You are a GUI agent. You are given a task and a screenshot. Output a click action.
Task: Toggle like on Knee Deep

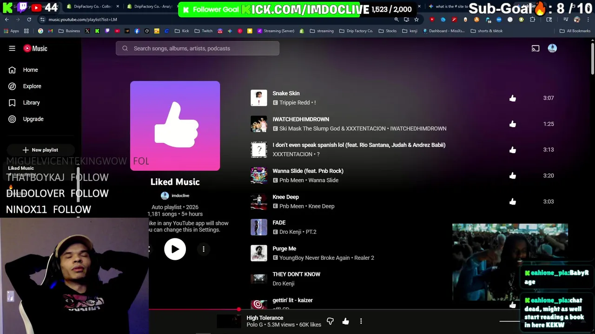[512, 201]
